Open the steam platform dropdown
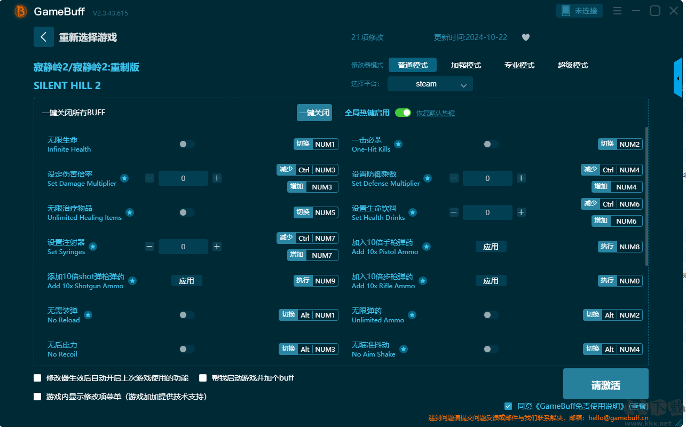 point(430,84)
